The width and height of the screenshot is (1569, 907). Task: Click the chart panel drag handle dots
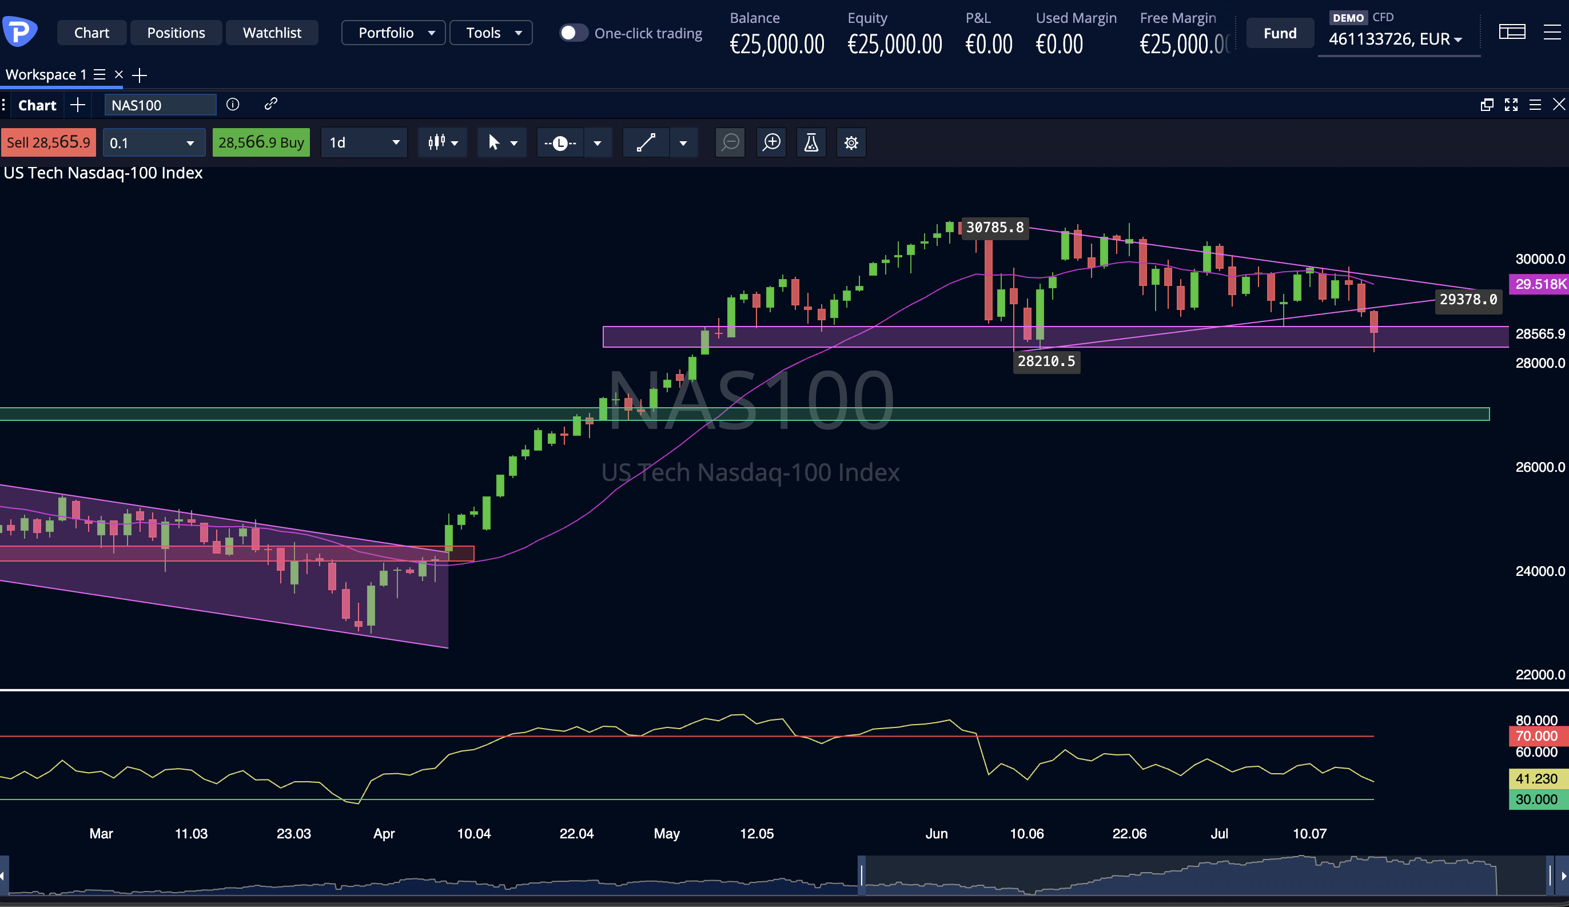tap(4, 105)
